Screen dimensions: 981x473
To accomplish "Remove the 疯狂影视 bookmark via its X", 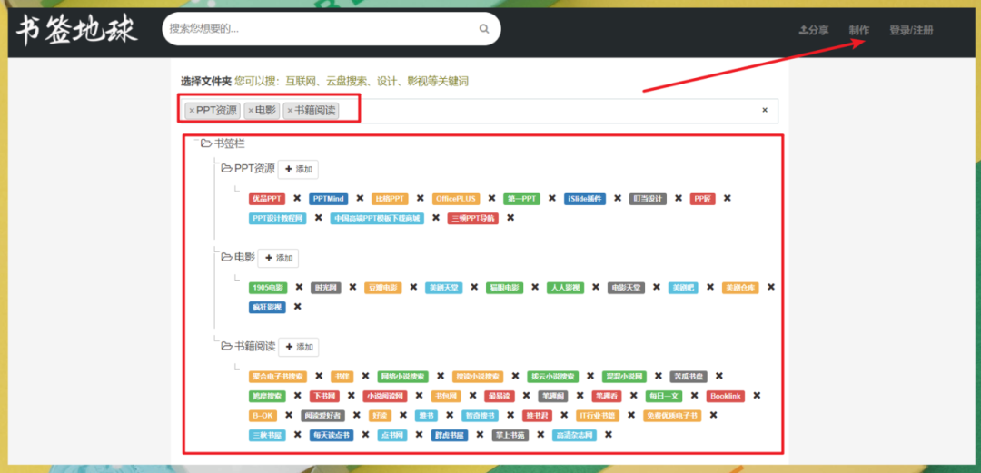I will pos(297,307).
